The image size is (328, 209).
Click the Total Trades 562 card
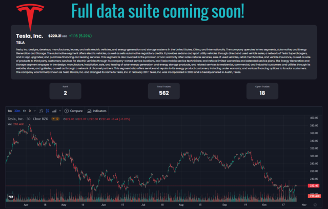tap(164, 91)
